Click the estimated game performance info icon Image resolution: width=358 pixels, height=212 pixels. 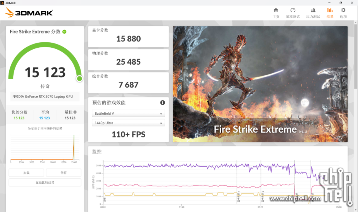click(x=162, y=103)
